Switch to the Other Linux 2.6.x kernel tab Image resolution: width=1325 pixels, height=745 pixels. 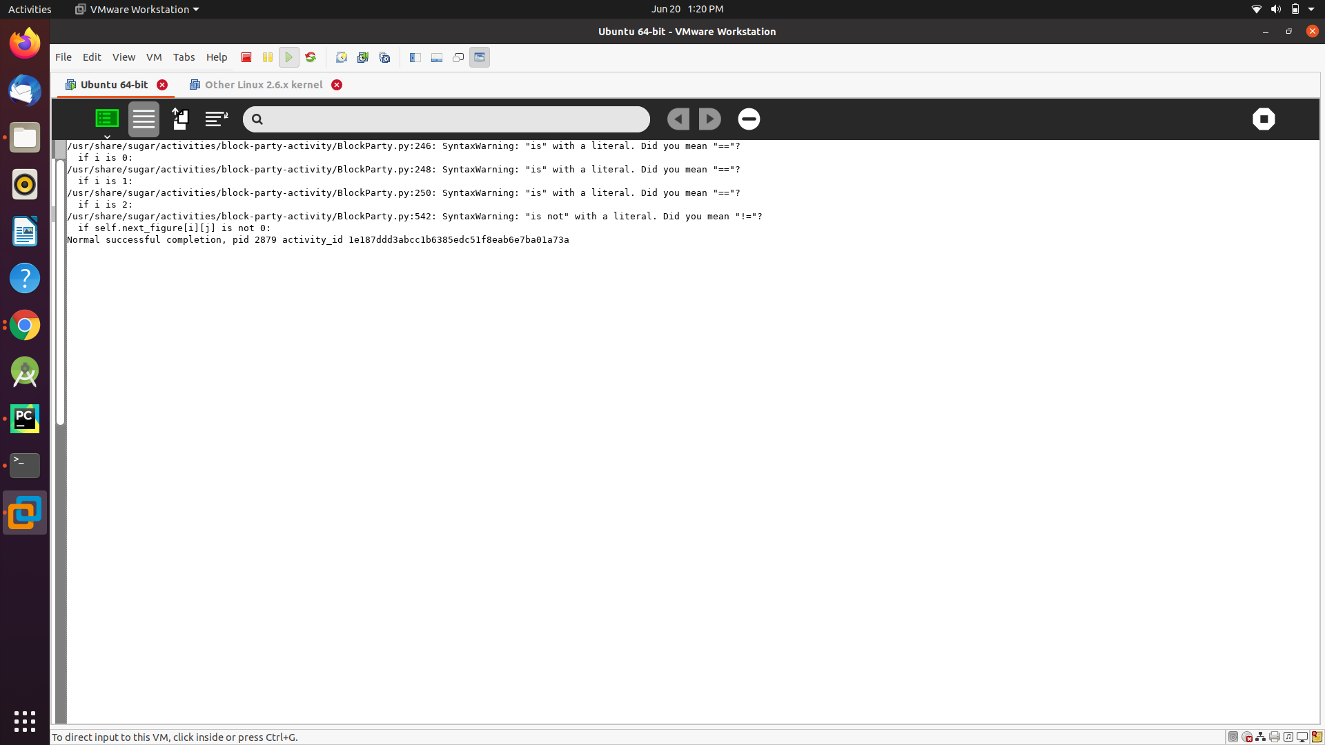click(264, 84)
